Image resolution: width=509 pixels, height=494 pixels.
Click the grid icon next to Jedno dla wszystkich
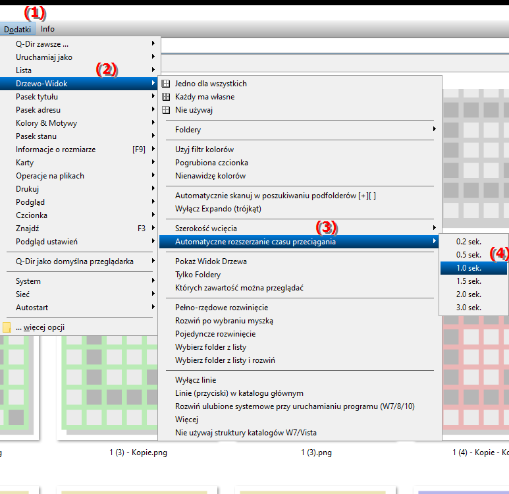point(166,84)
